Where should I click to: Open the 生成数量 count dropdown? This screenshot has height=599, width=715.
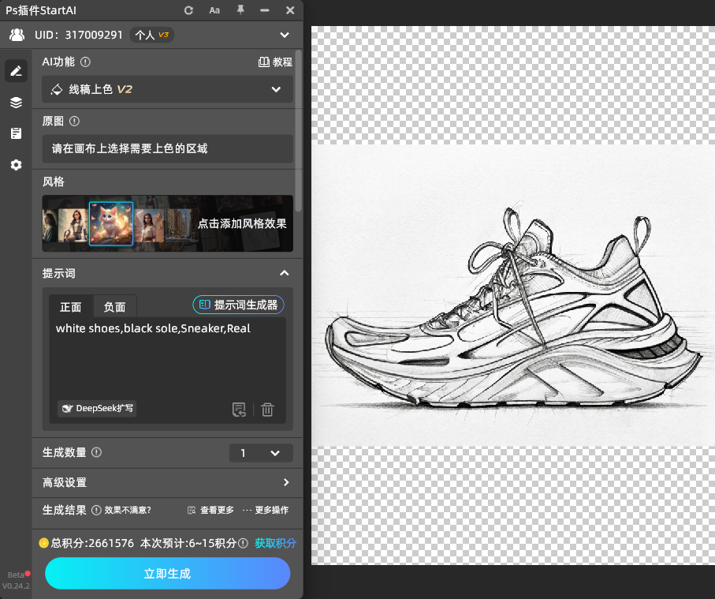(x=261, y=453)
